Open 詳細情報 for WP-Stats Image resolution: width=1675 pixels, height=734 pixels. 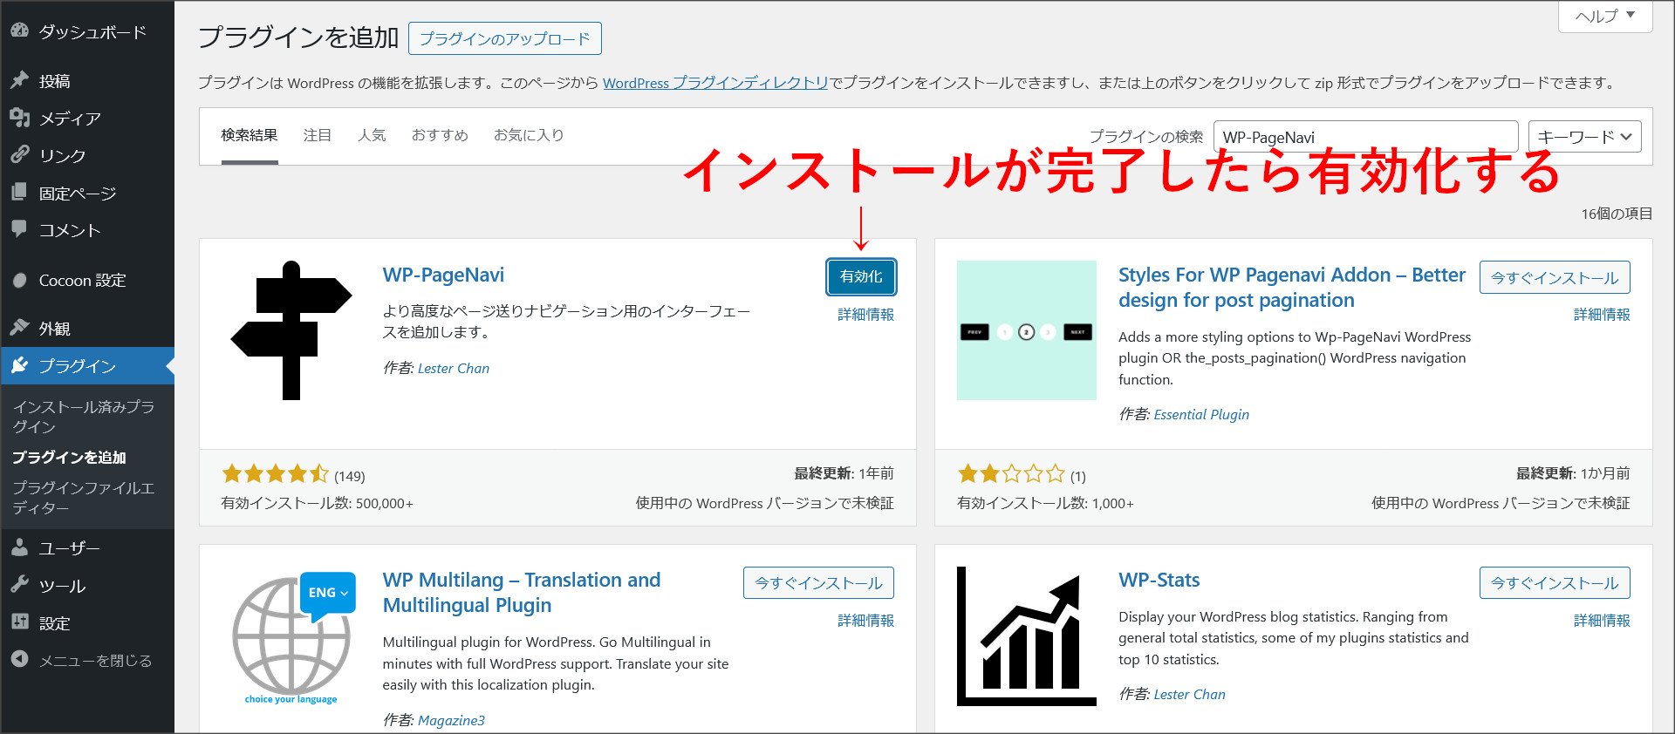pos(1602,621)
